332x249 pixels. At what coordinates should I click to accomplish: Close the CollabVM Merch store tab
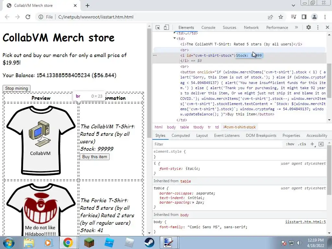tap(75, 6)
